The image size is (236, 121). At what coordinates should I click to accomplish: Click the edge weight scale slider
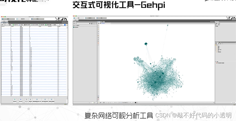coord(115,103)
